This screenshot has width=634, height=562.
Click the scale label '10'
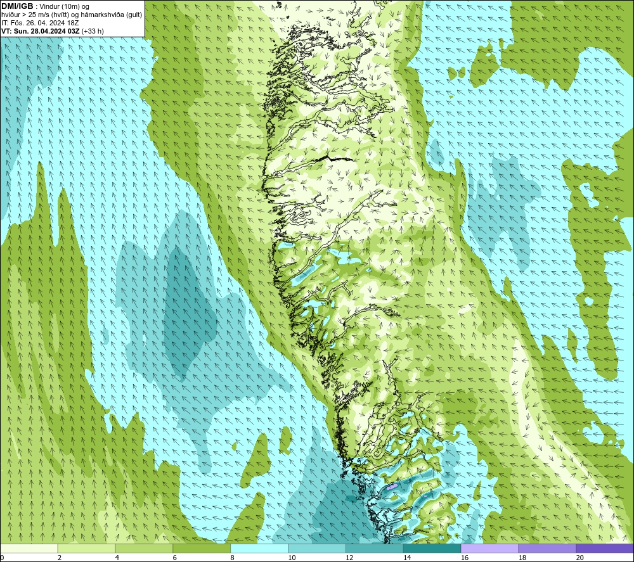(292, 558)
